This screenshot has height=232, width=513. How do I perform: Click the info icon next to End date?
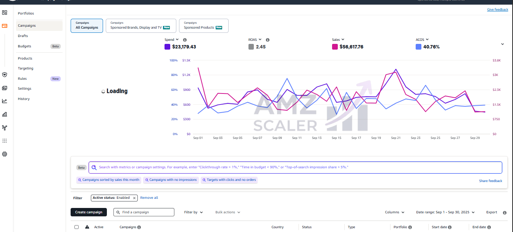tap(489, 227)
